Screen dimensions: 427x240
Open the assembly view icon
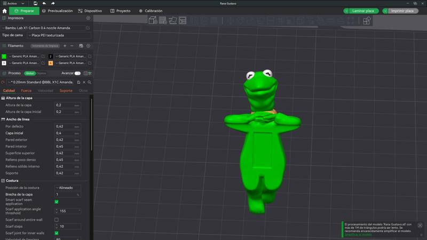point(367,21)
